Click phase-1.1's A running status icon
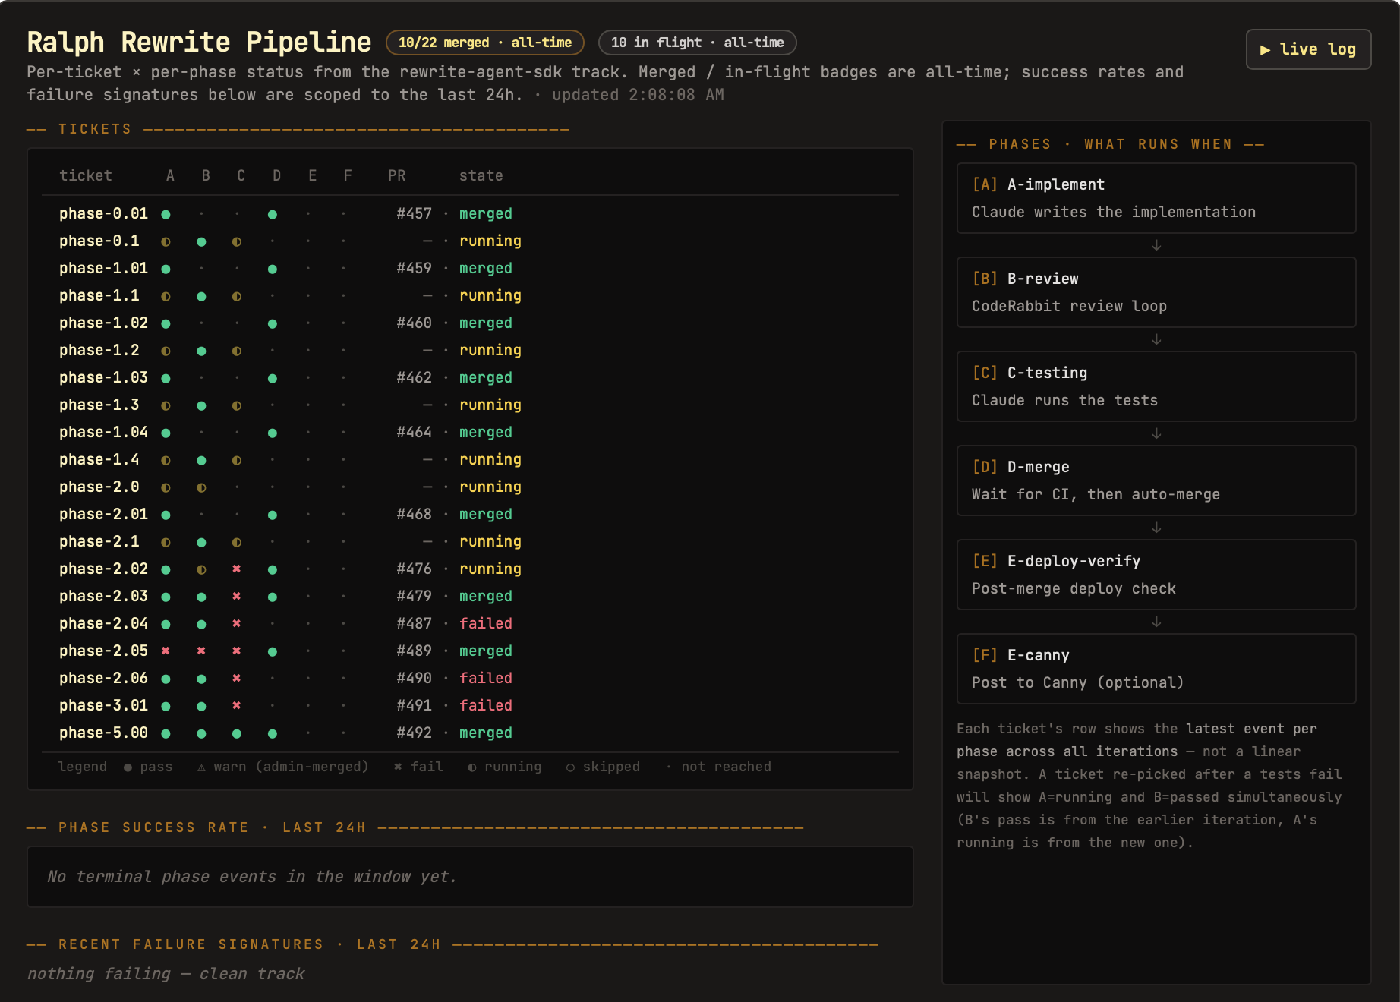The width and height of the screenshot is (1400, 1002). coord(166,296)
